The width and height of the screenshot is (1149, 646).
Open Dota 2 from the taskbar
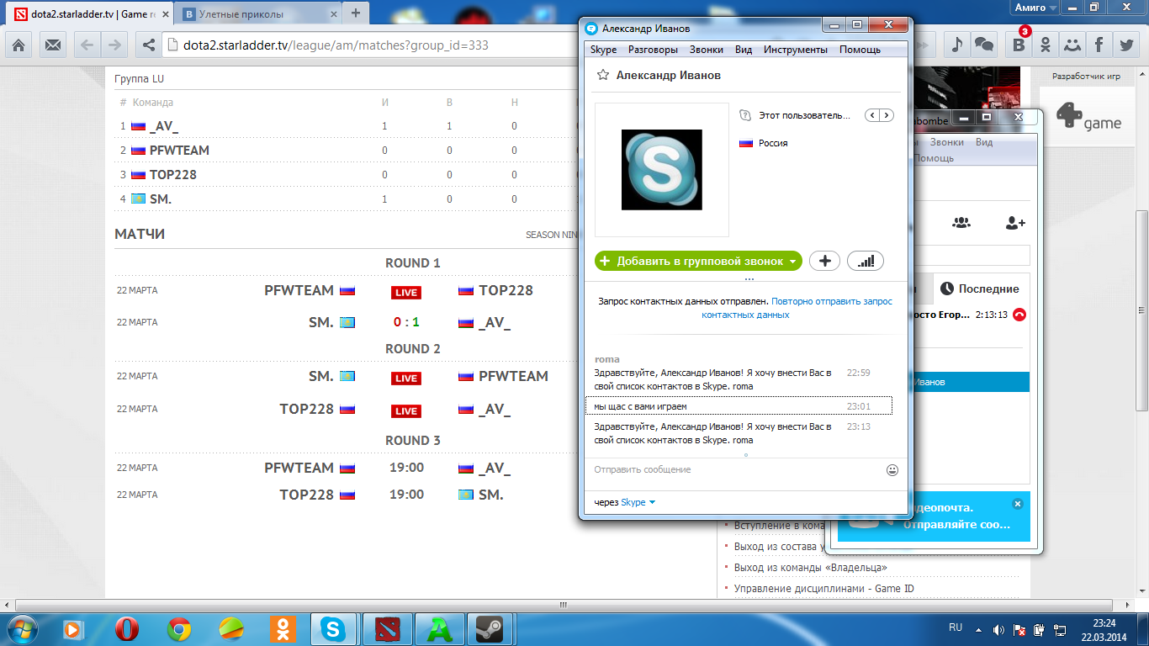coord(388,628)
